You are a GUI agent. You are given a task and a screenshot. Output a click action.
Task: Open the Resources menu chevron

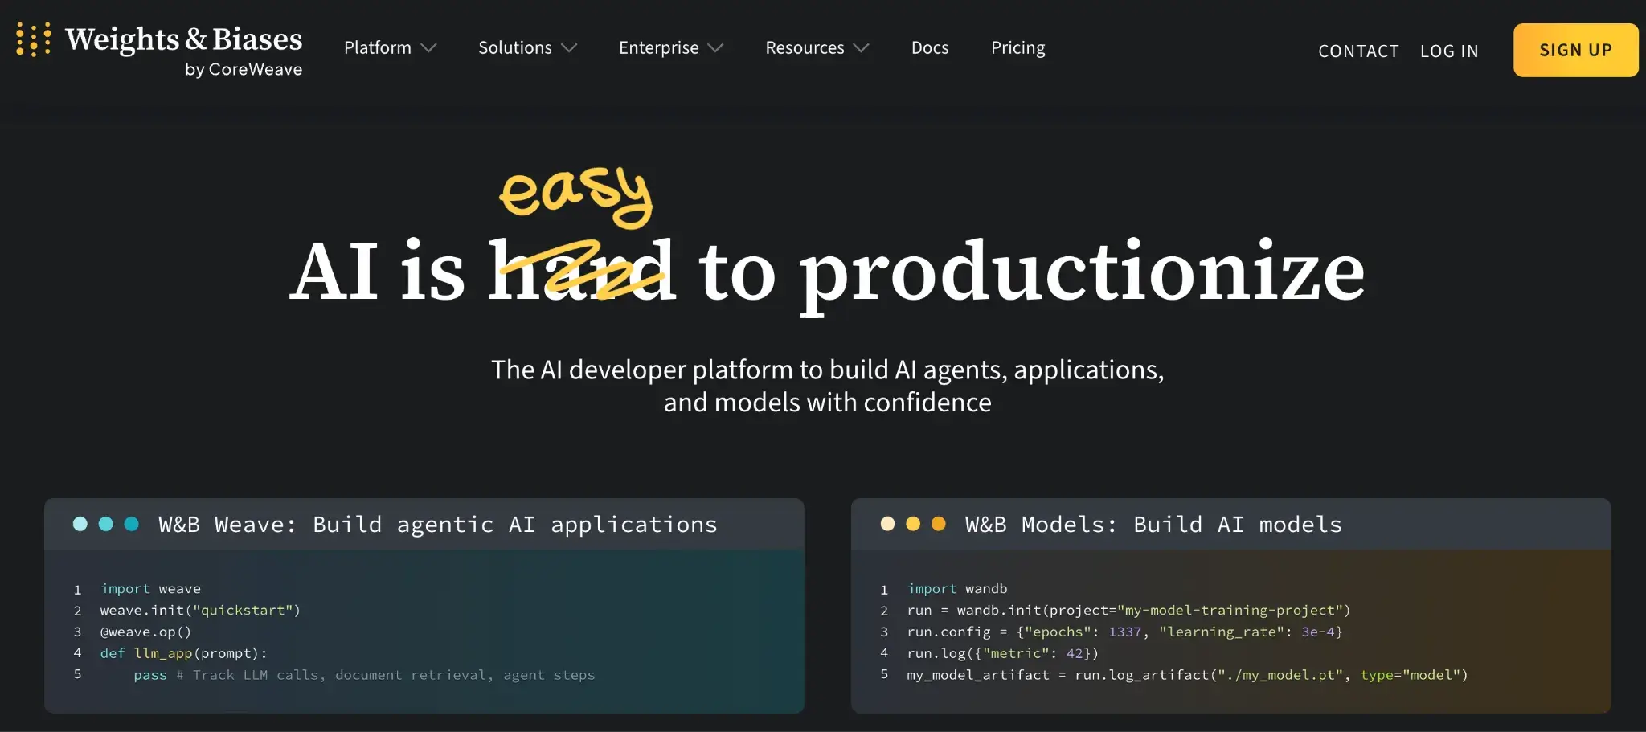click(861, 48)
